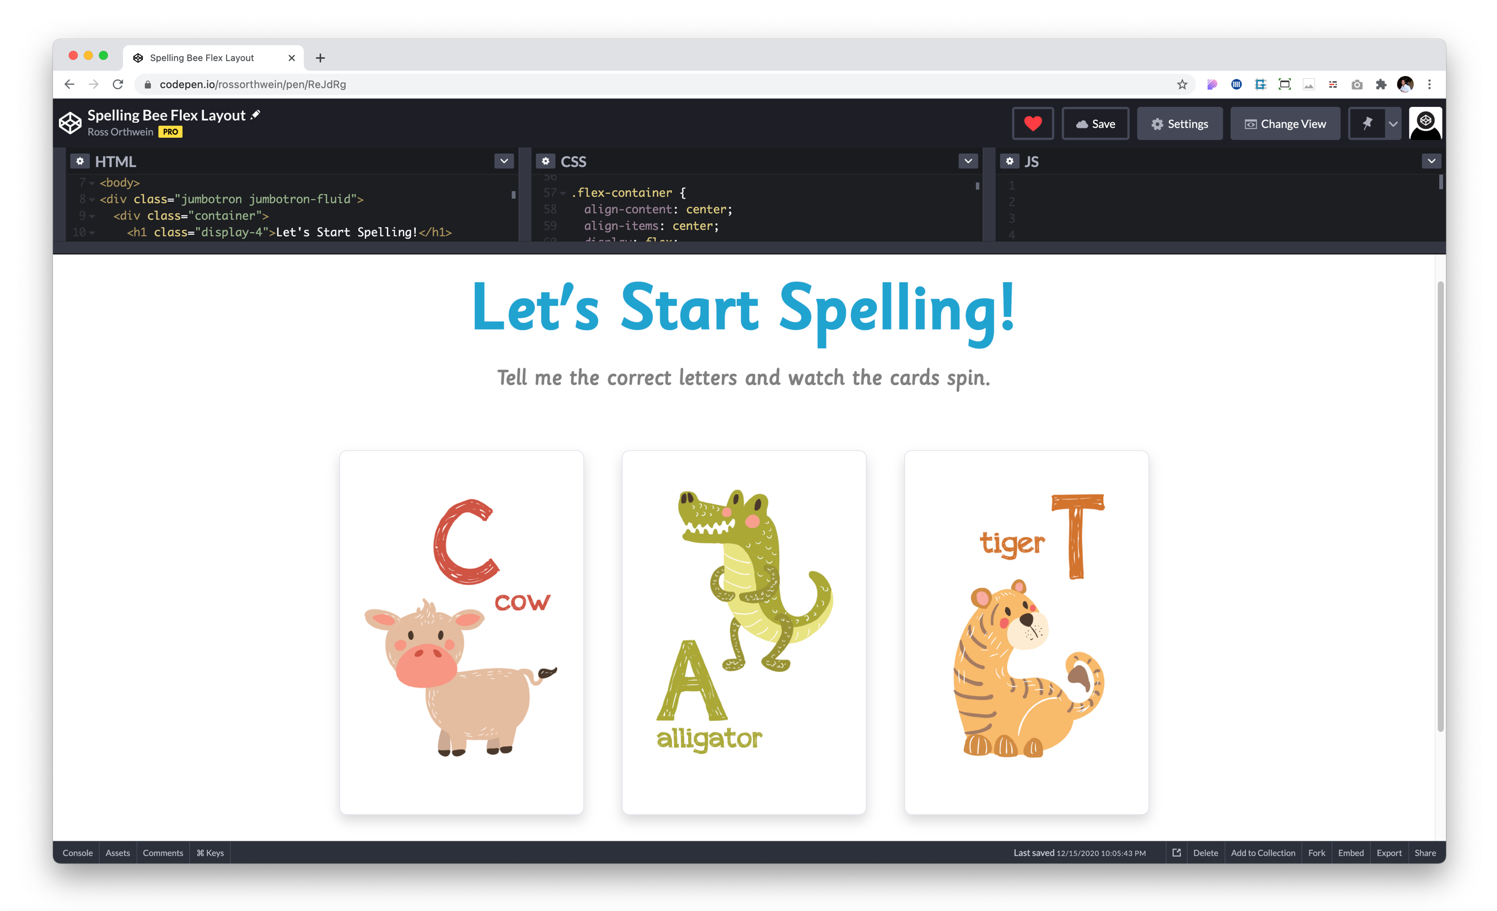
Task: Expand the CSS panel dropdown
Action: pyautogui.click(x=968, y=161)
